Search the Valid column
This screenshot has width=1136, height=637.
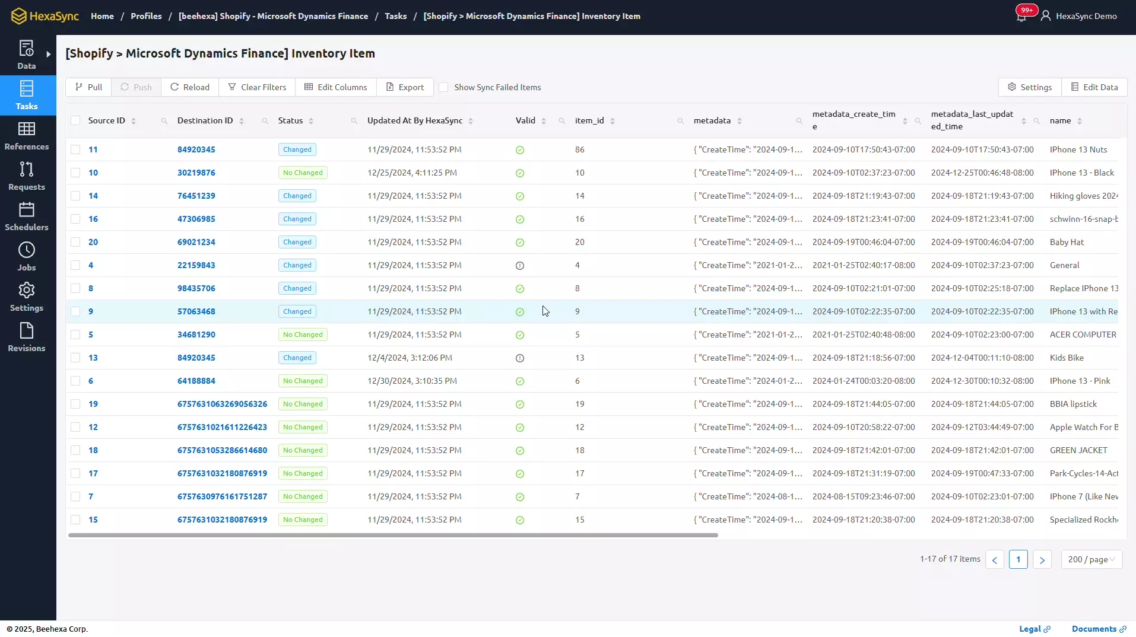pos(562,121)
